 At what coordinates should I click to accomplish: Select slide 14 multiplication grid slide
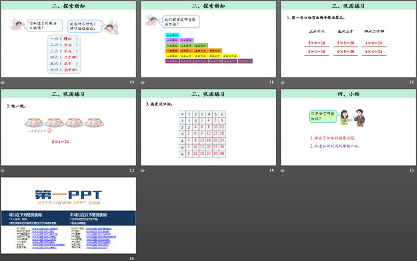coord(208,128)
